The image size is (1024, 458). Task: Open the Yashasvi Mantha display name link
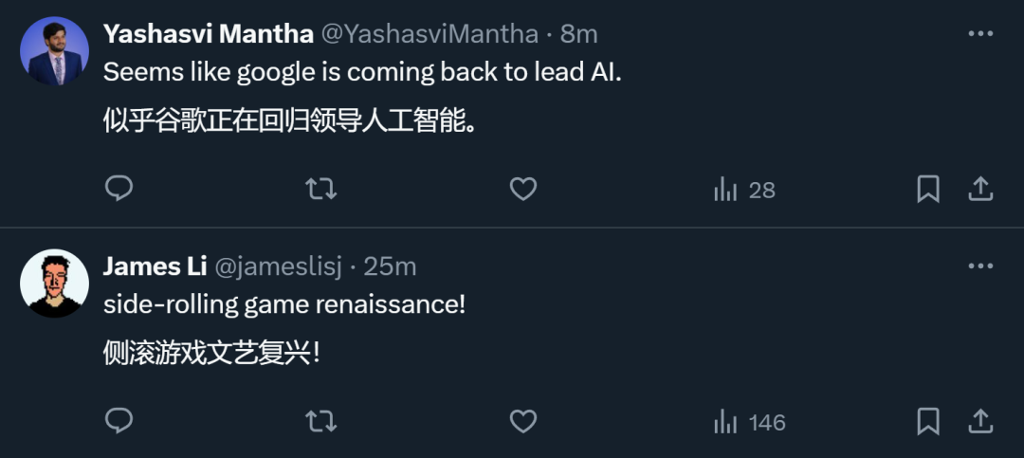point(209,34)
